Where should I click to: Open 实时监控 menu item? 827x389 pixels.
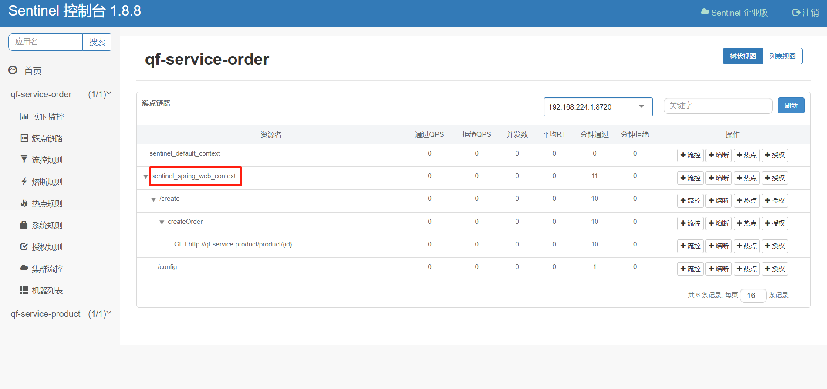click(48, 116)
